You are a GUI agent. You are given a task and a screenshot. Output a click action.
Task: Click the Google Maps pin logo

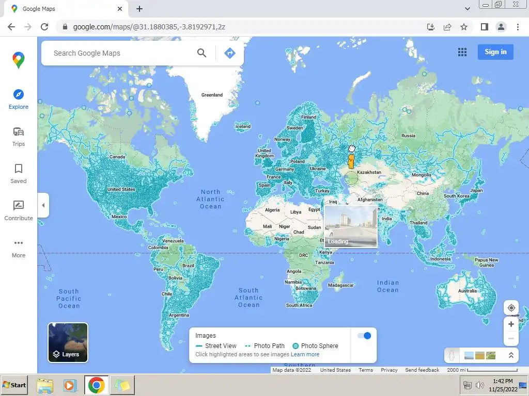coord(19,60)
